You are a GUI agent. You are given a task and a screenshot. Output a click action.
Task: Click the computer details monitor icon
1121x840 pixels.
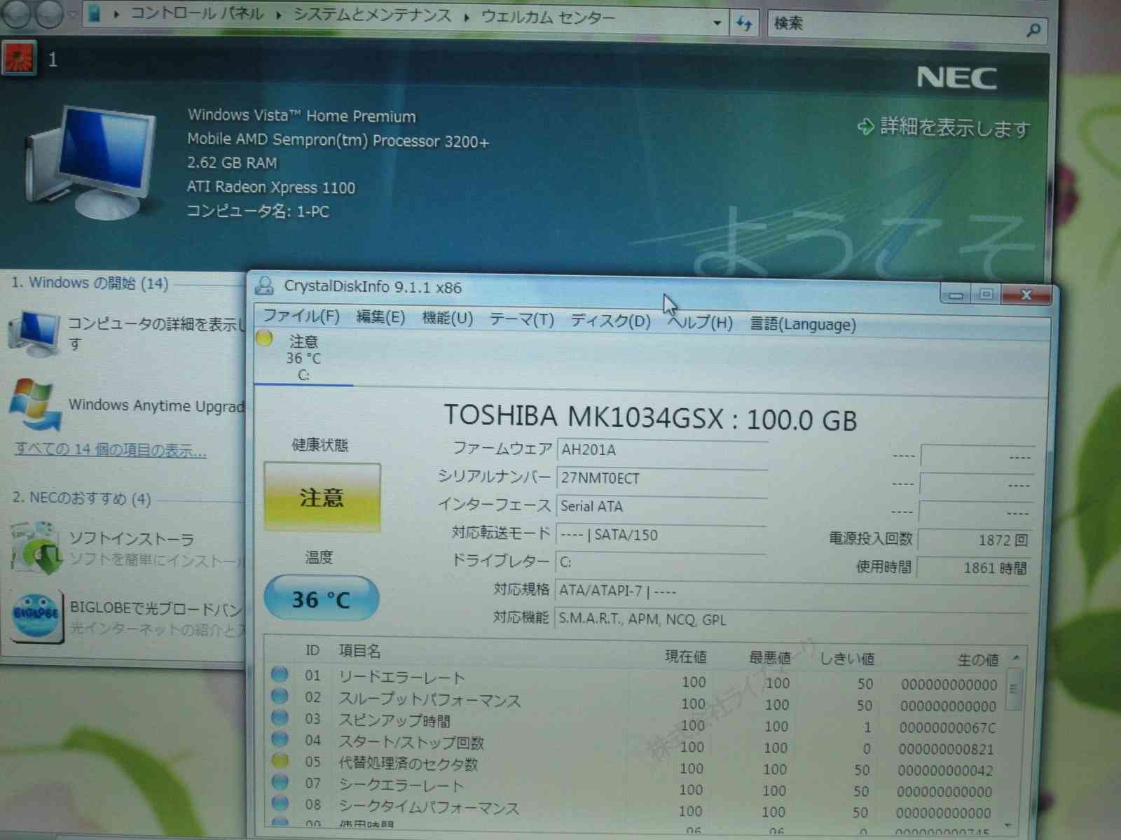coord(34,332)
